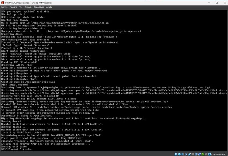This screenshot has height=156, width=228.
Task: Open the Máquina menu
Action: click(13, 7)
